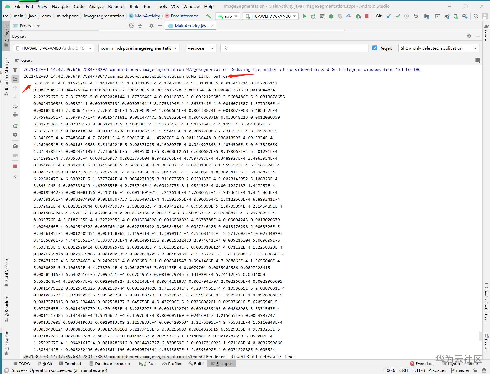Viewport: 490px width, 374px height.
Task: Choose process com.mindspore.imagesegmentation dropdown
Action: (139, 48)
